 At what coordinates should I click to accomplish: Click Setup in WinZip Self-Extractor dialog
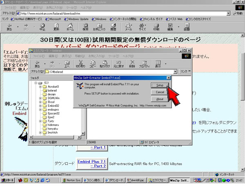(160, 85)
